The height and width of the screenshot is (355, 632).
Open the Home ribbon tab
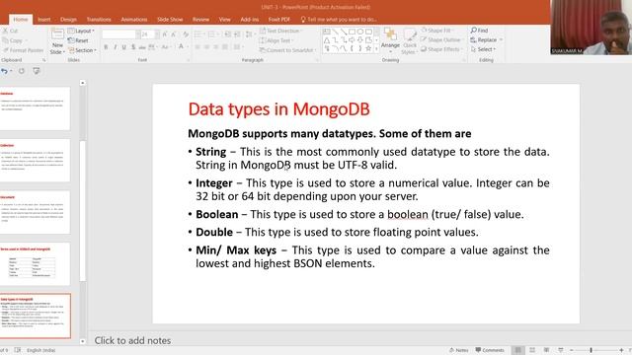pyautogui.click(x=21, y=20)
